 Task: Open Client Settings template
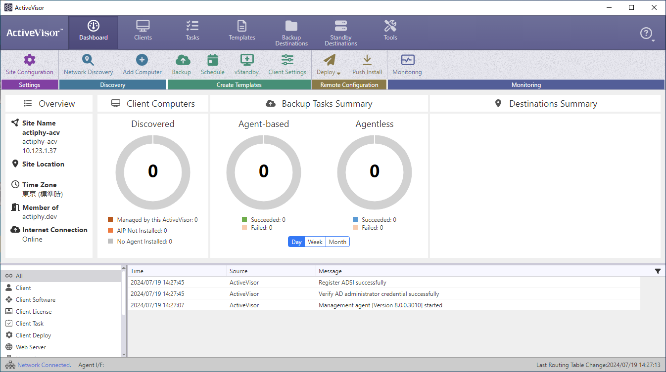coord(287,65)
